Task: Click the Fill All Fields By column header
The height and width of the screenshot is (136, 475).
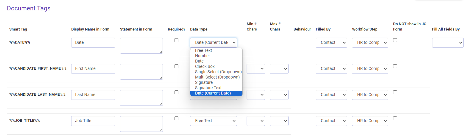Action: 446,29
